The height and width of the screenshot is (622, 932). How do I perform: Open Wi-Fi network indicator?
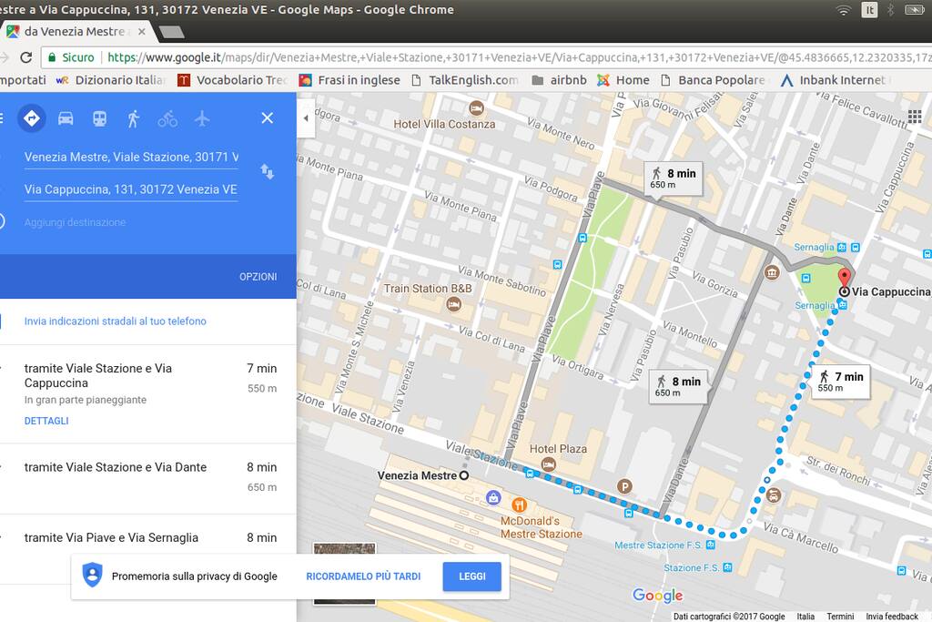click(x=843, y=9)
